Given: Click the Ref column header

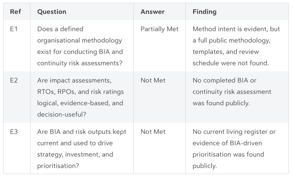Looking at the screenshot, I should (x=15, y=12).
